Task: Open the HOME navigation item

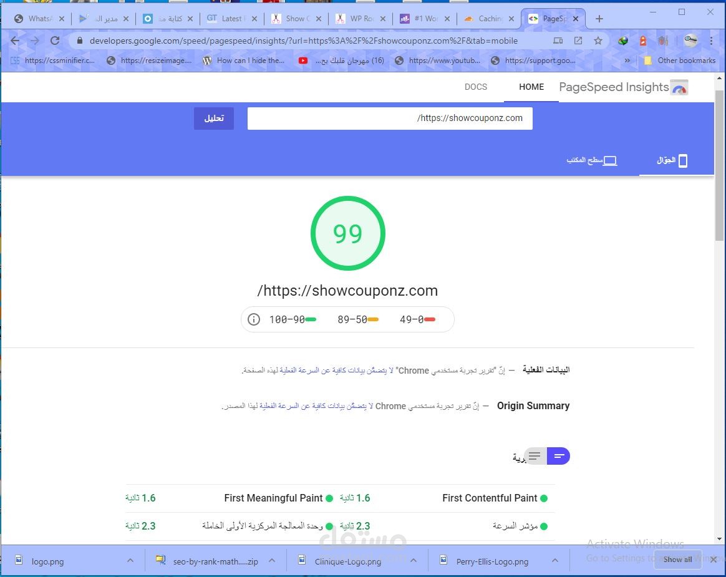Action: [x=531, y=87]
